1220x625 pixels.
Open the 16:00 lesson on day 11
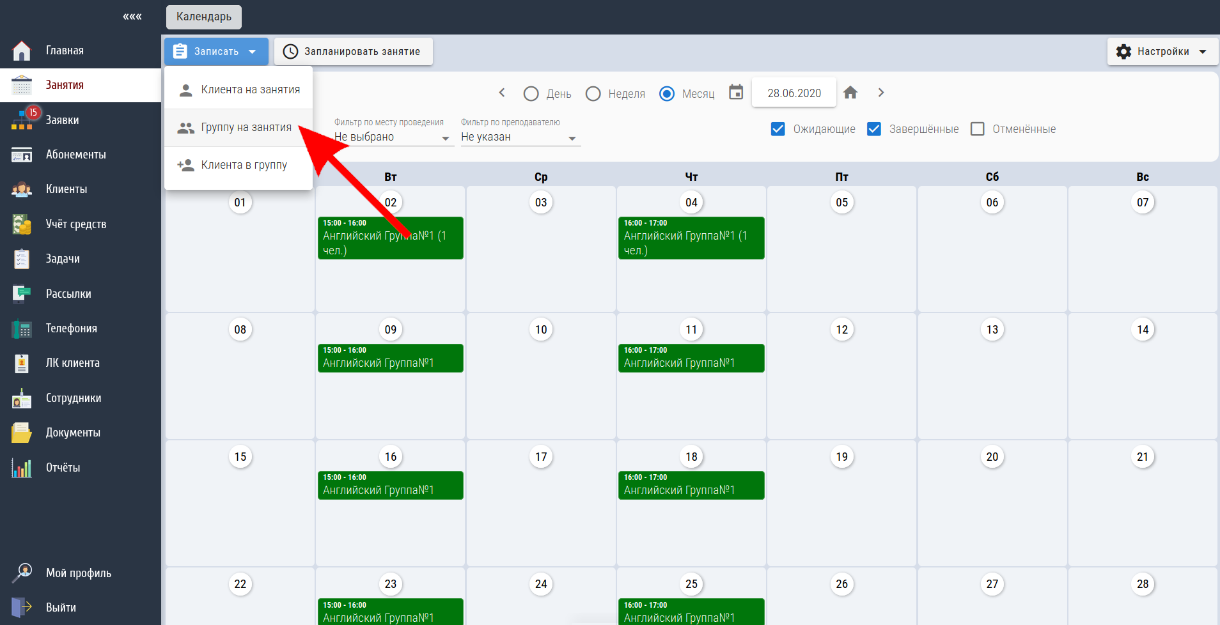pos(691,358)
